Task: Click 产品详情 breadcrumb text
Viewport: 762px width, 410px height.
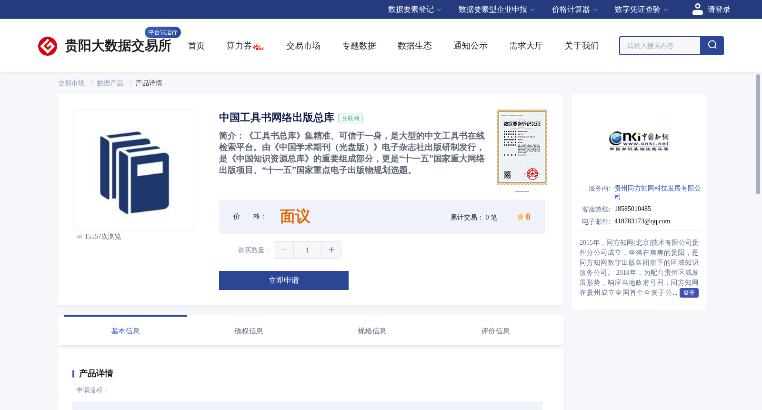Action: coord(149,83)
